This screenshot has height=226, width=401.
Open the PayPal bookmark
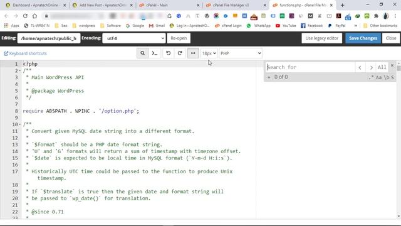(336, 26)
